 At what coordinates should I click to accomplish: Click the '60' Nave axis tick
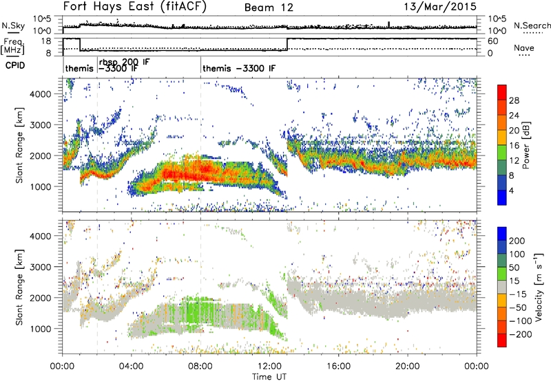[492, 41]
